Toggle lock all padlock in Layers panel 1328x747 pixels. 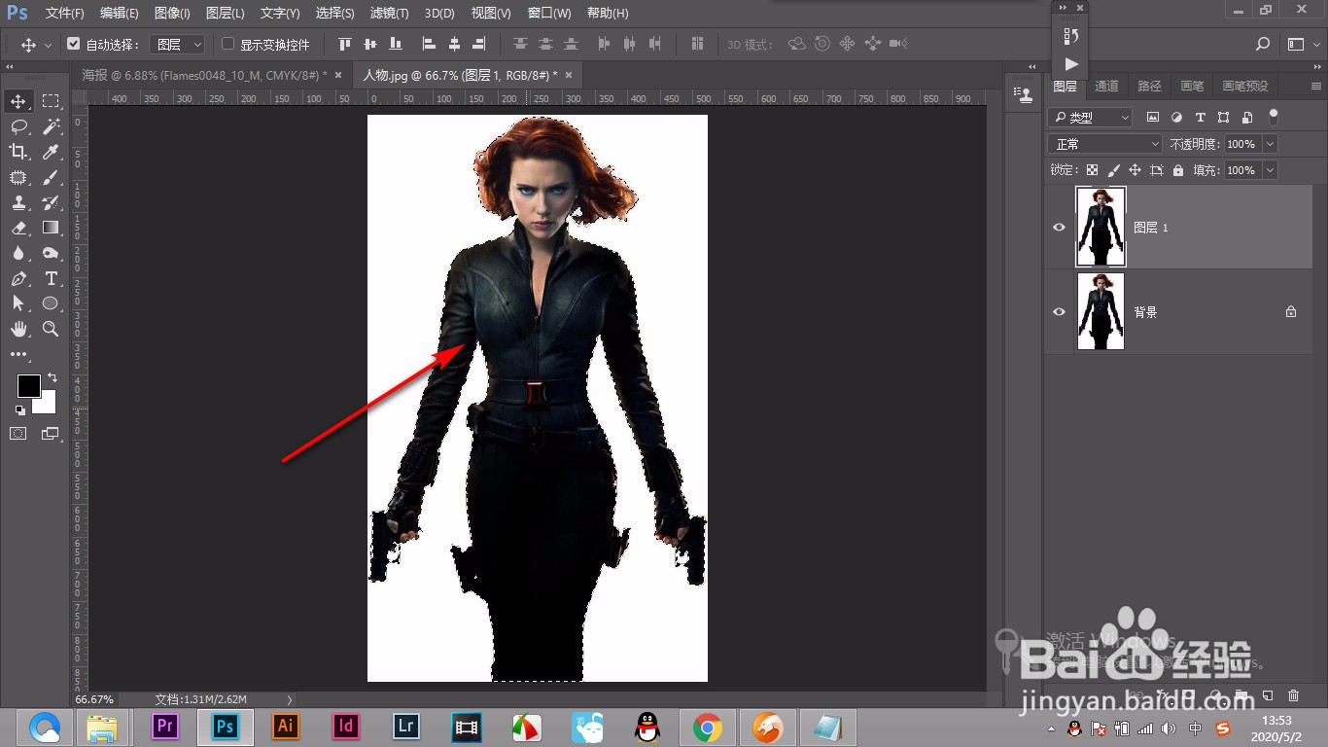coord(1178,170)
